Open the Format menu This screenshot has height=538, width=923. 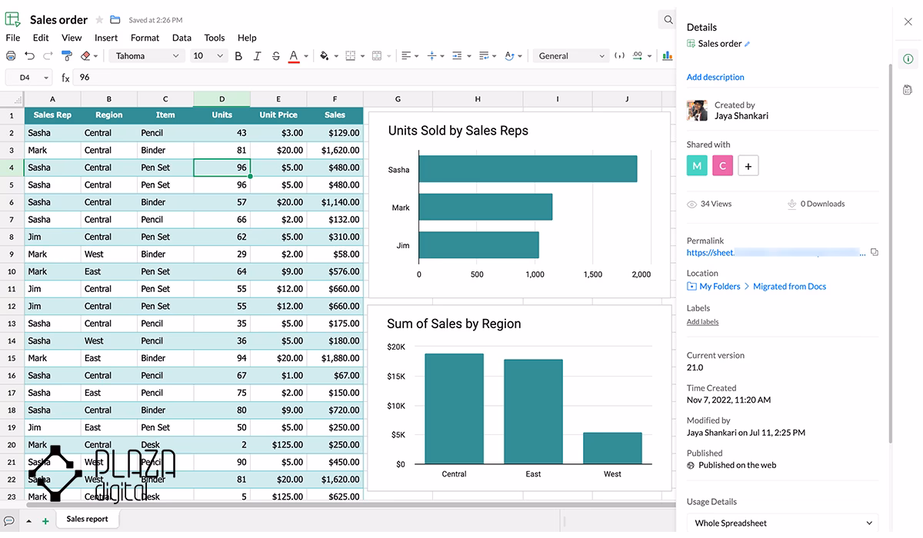[145, 38]
